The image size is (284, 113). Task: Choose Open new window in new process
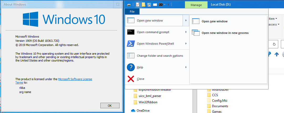tap(228, 33)
